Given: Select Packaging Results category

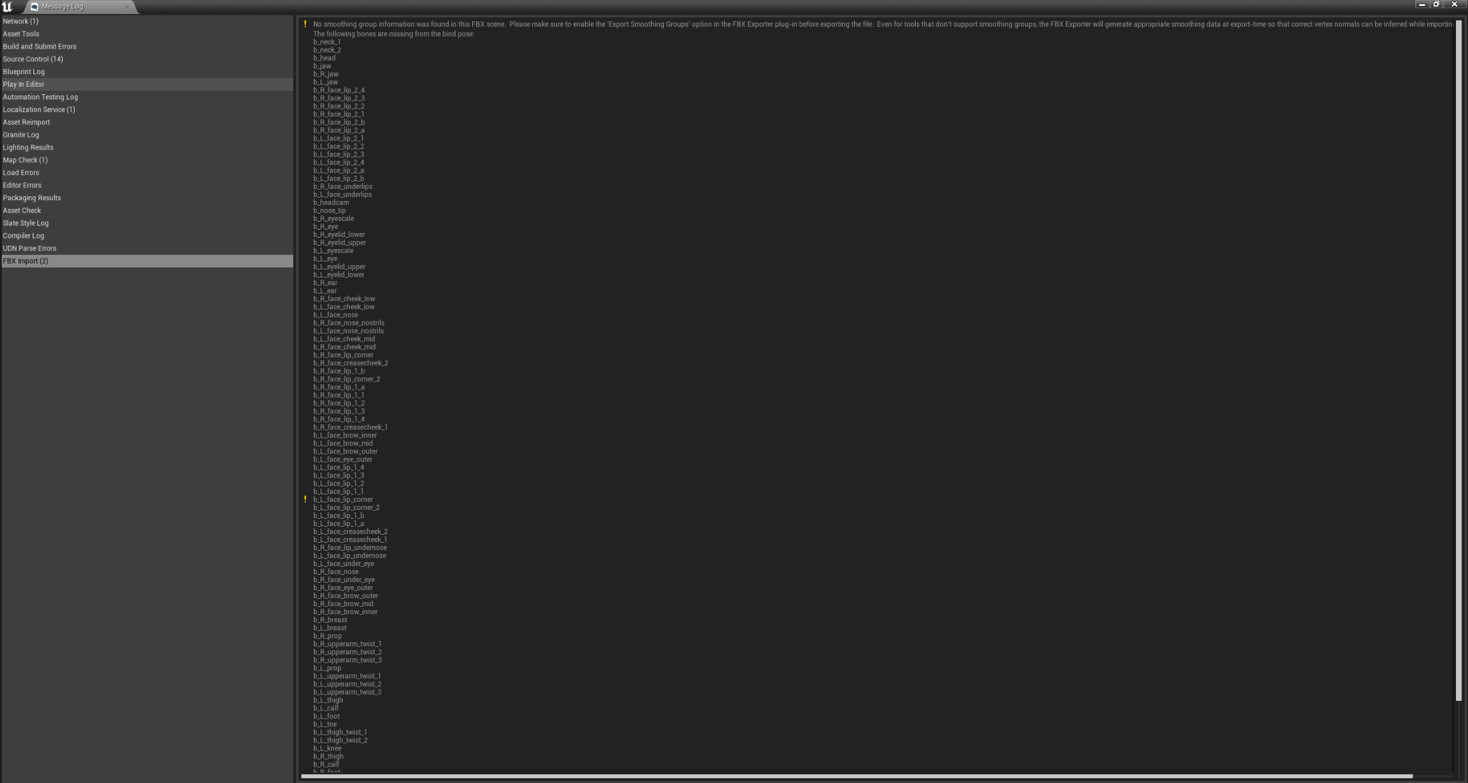Looking at the screenshot, I should pos(31,198).
